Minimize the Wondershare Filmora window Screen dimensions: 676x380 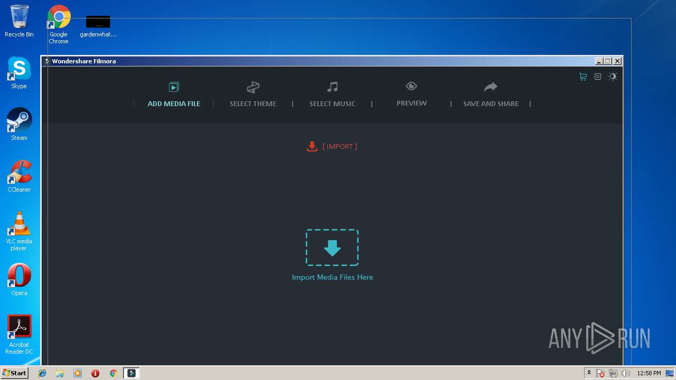598,61
